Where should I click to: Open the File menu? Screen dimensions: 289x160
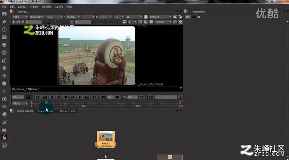point(4,7)
